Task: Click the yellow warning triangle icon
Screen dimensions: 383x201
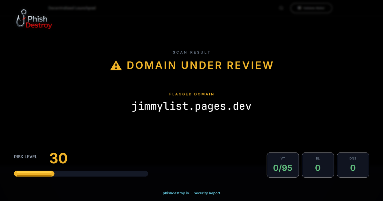Action: (x=116, y=65)
